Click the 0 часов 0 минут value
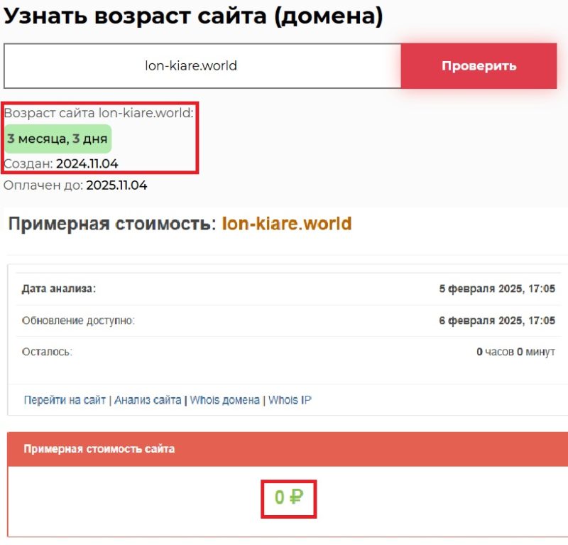The width and height of the screenshot is (568, 545). coord(515,352)
